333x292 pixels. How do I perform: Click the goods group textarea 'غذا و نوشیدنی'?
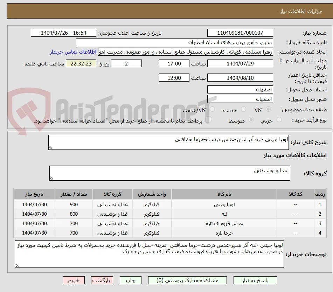coord(170,173)
